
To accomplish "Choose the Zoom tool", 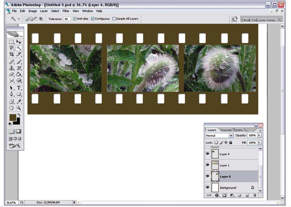I will coord(19,108).
